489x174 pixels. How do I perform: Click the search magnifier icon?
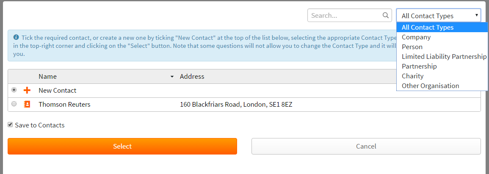pos(385,15)
